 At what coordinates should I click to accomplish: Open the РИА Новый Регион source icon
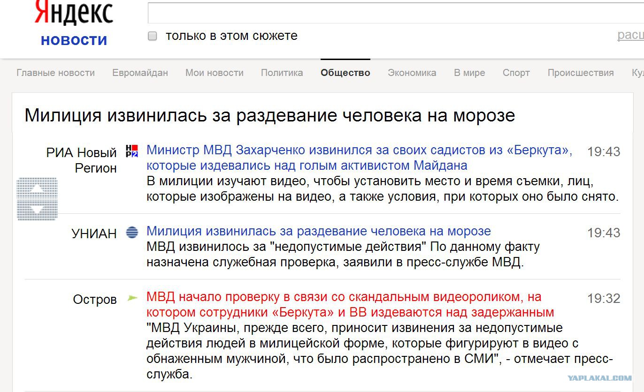coord(132,151)
